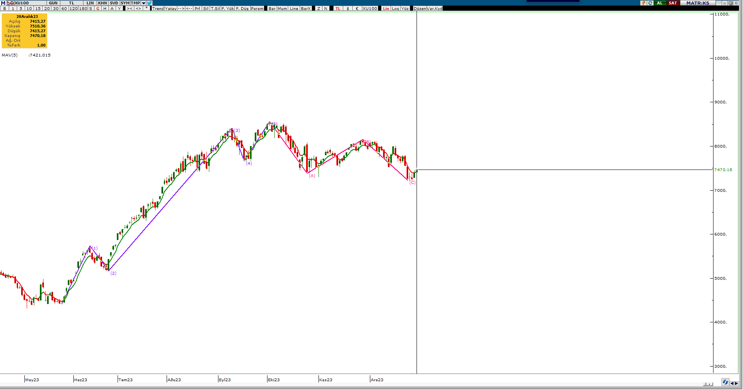
Task: Expand the triangle menu beside MATRIKS
Action: pos(719,3)
